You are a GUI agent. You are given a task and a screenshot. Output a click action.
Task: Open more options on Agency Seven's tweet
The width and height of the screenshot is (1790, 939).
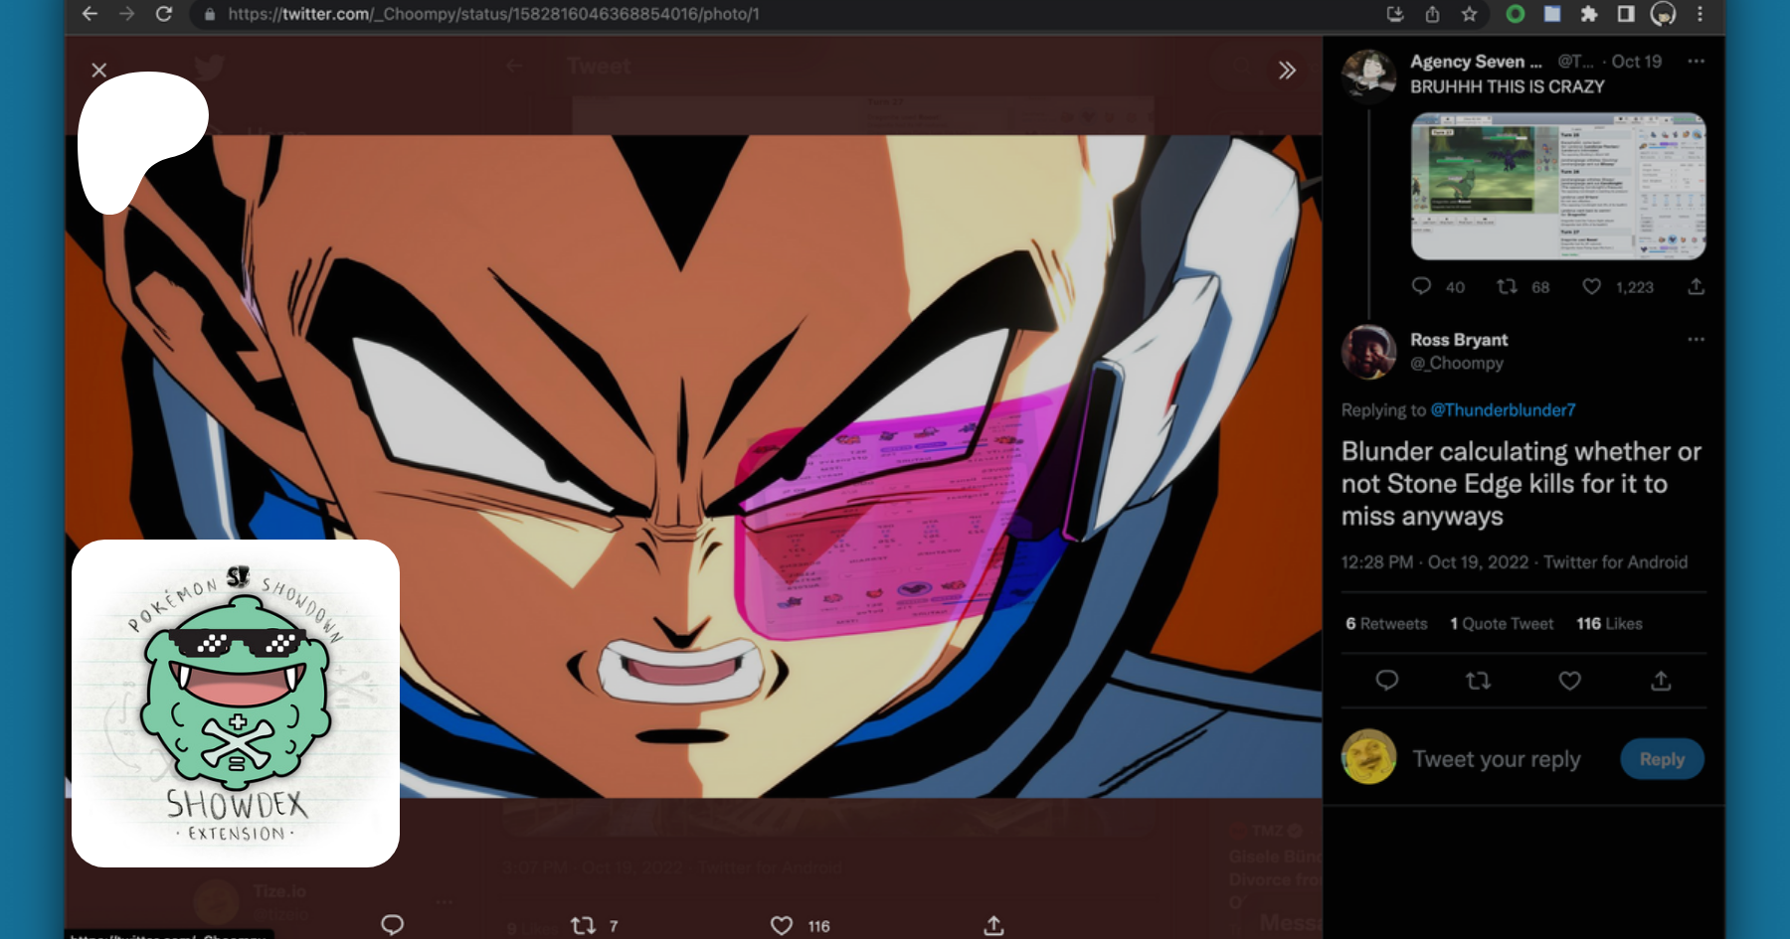pos(1696,62)
